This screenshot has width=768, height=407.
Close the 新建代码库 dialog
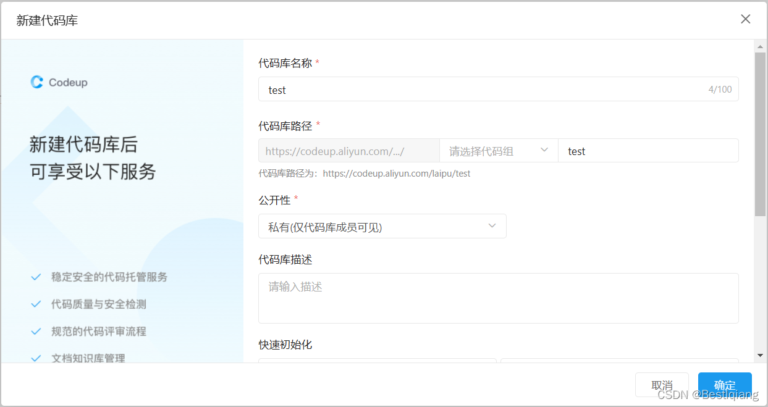tap(745, 19)
